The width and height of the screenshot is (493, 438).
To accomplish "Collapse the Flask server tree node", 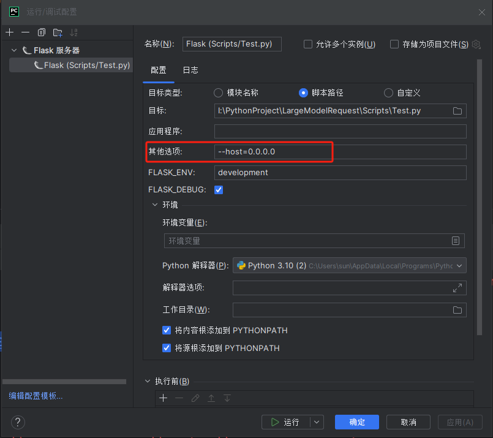I will (14, 50).
